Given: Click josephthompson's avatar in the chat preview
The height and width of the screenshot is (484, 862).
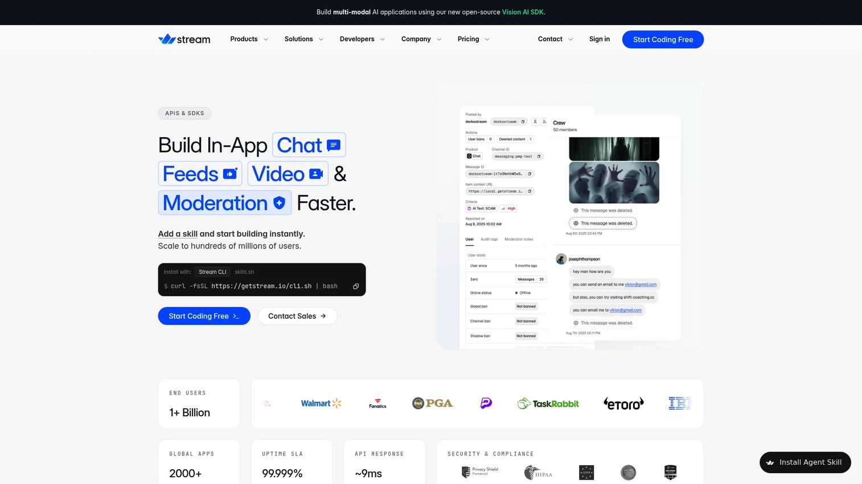Looking at the screenshot, I should (561, 259).
